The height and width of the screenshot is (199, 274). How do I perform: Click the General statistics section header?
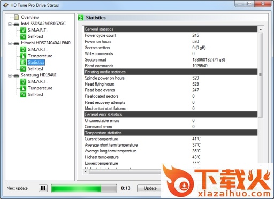click(x=171, y=29)
